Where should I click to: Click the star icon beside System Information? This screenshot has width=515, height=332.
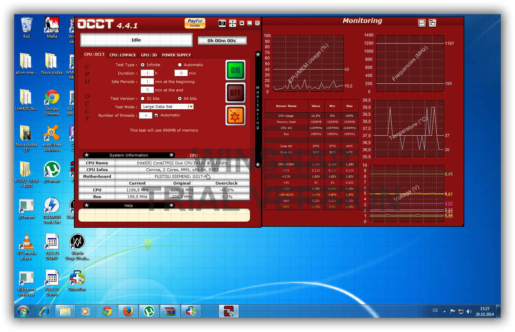pyautogui.click(x=87, y=155)
